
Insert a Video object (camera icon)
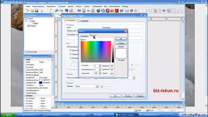(x=98, y=11)
